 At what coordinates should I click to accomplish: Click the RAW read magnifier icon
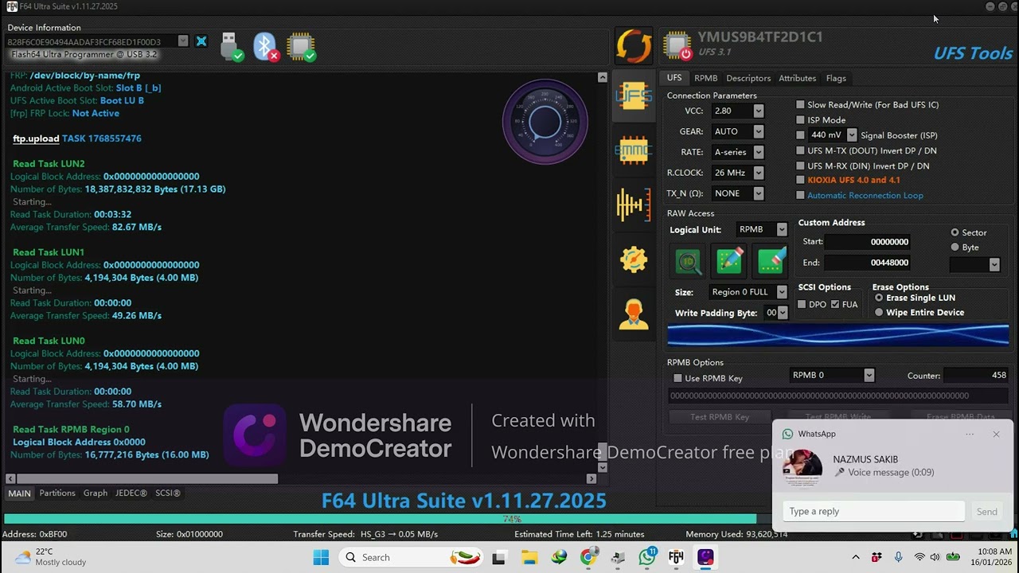coord(689,261)
